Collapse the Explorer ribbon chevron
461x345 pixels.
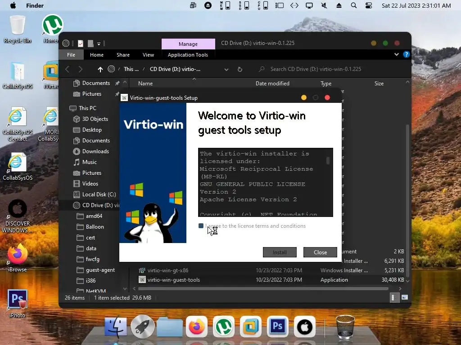point(396,54)
